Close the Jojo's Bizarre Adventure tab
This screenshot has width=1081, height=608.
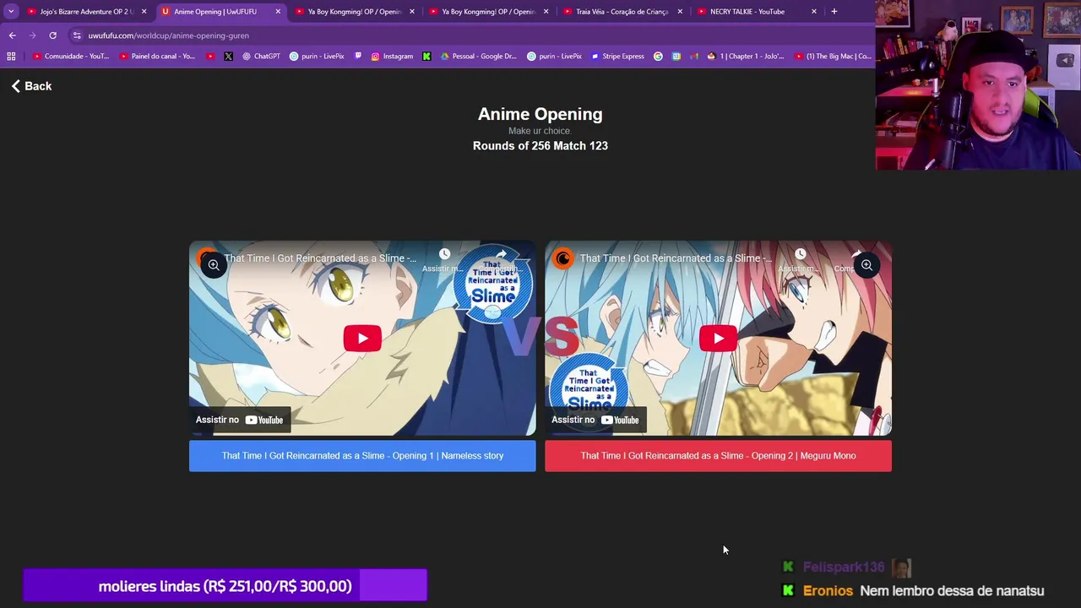pyautogui.click(x=144, y=12)
